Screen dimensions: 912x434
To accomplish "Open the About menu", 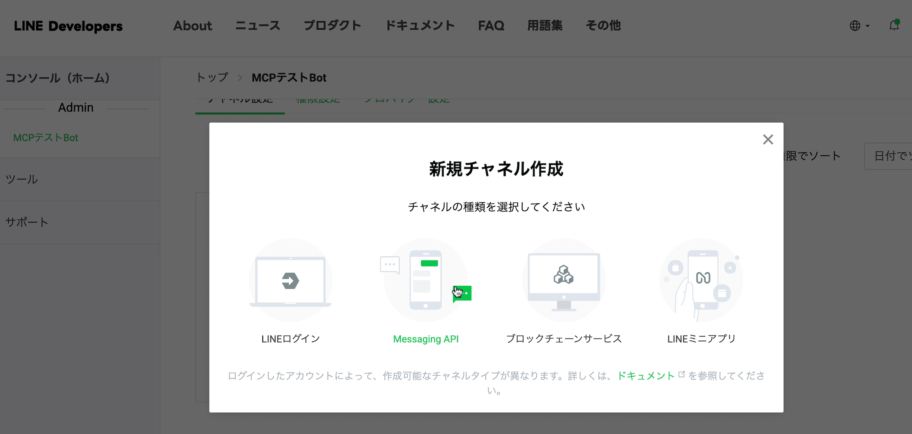I will click(x=193, y=26).
